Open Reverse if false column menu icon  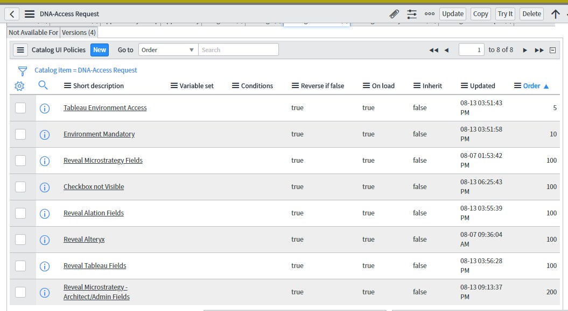pyautogui.click(x=295, y=85)
